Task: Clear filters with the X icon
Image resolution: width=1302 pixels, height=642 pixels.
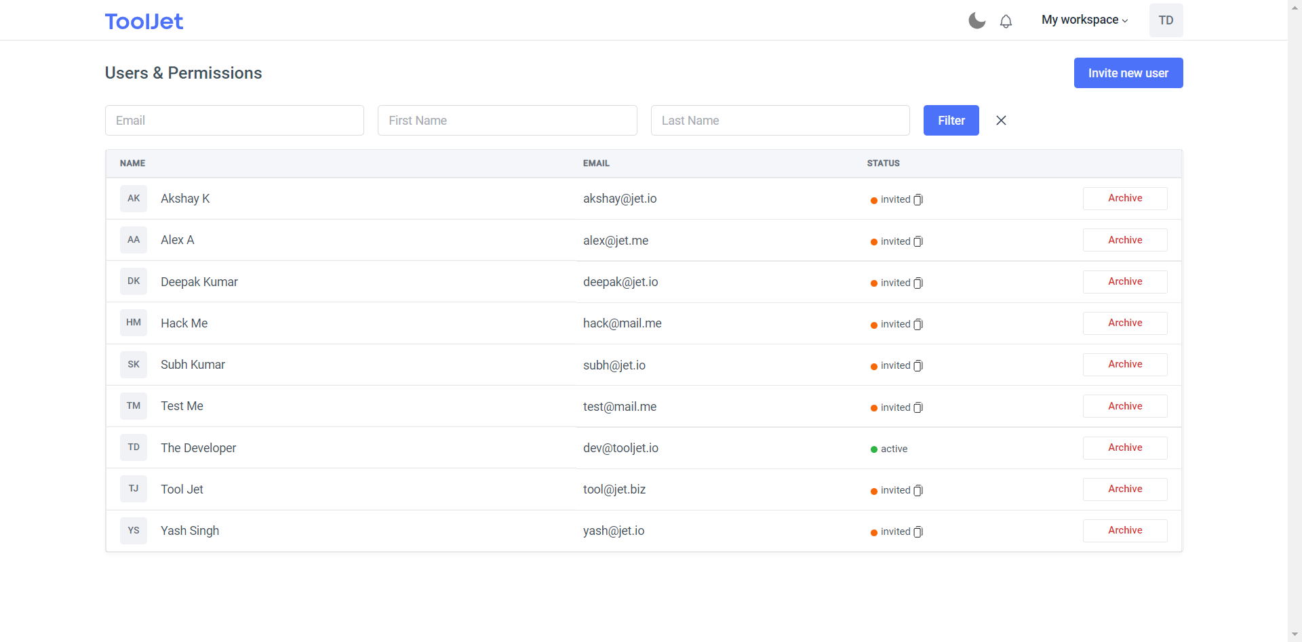Action: click(1001, 120)
